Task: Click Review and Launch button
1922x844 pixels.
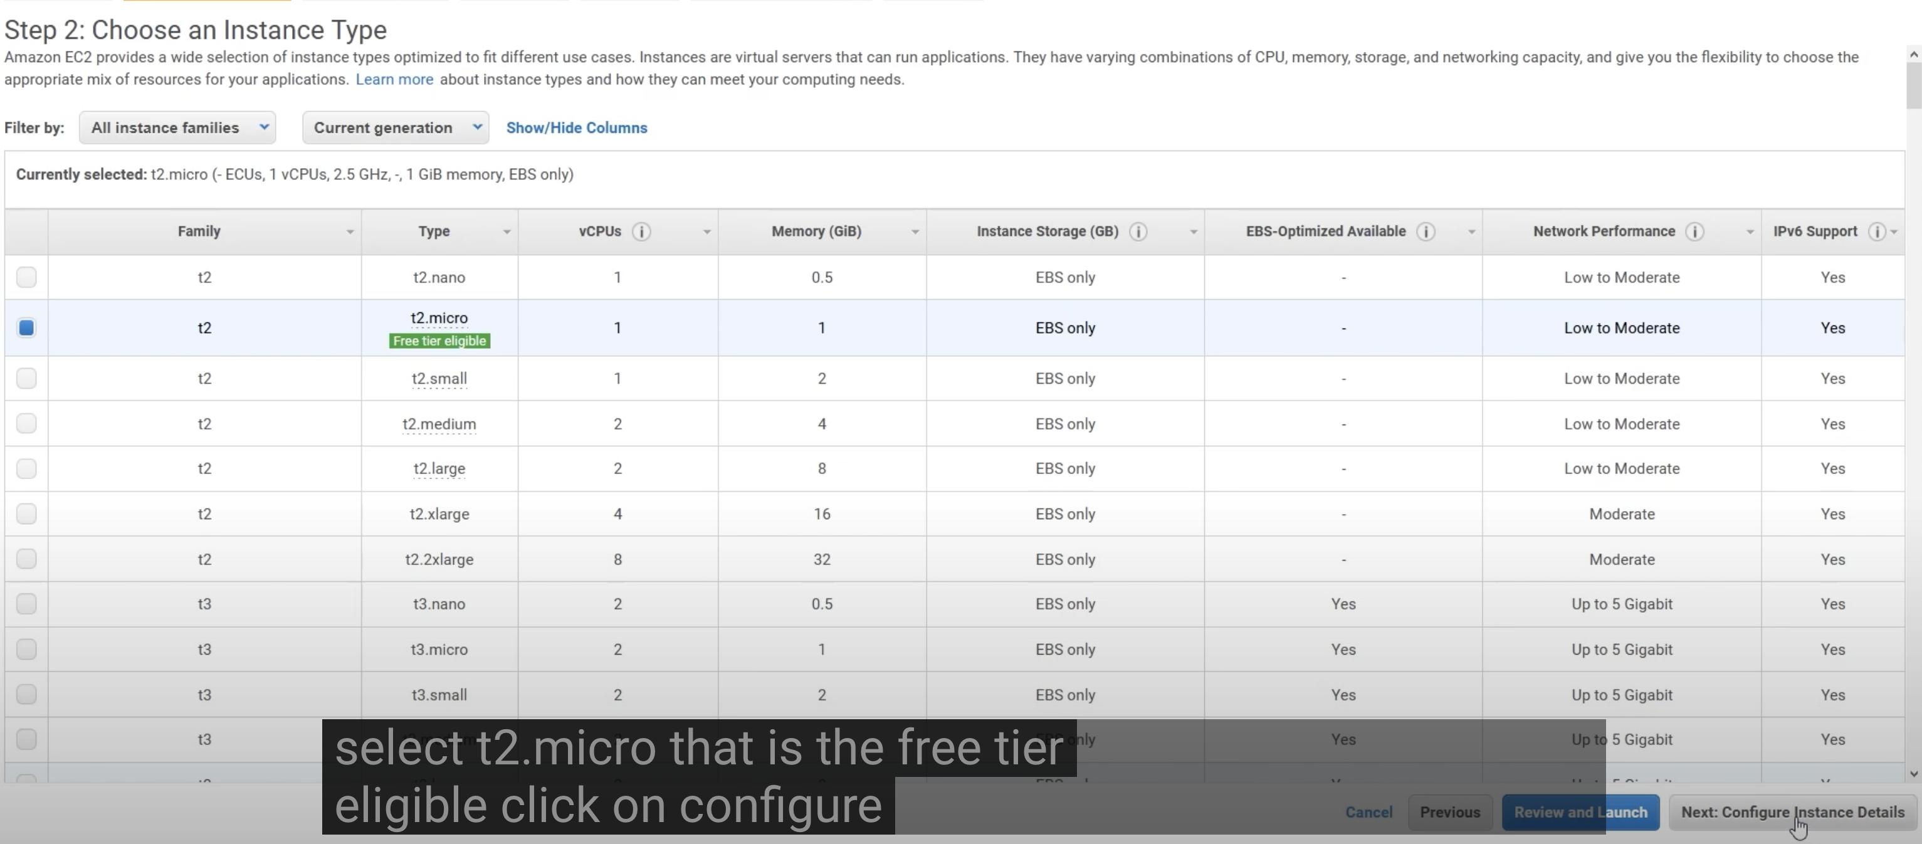Action: [x=1580, y=812]
